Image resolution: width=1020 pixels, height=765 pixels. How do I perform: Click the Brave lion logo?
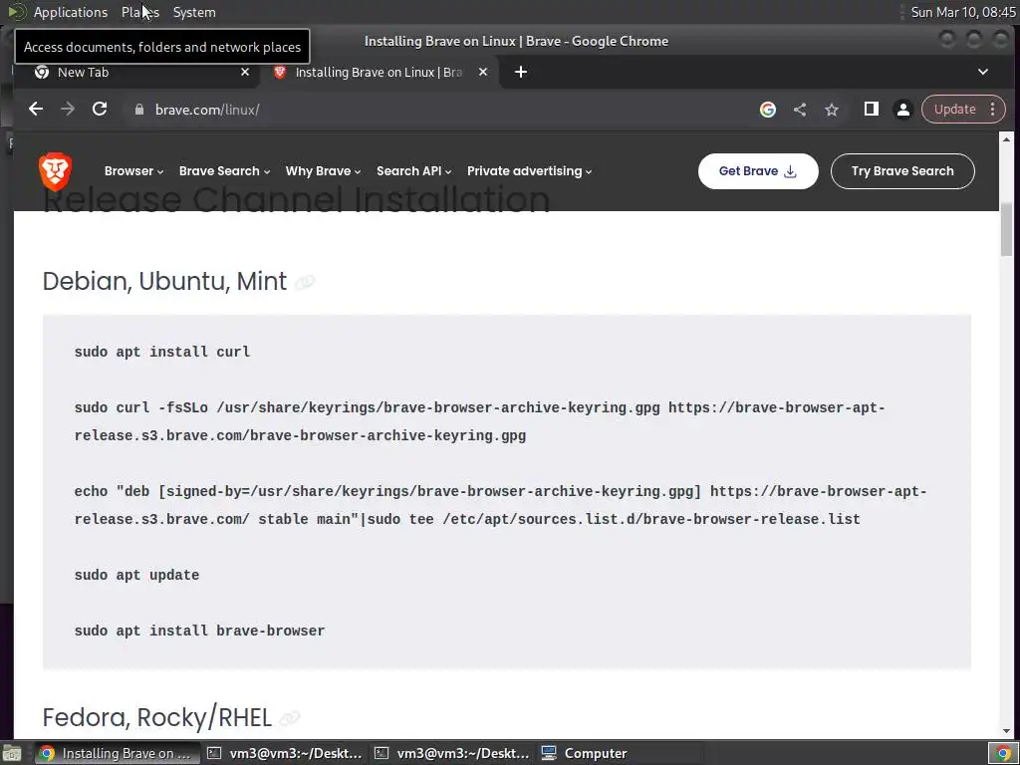click(x=56, y=171)
